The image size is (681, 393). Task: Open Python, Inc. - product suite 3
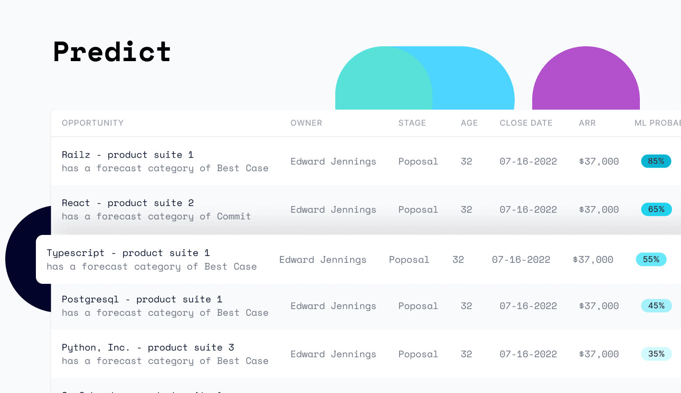tap(148, 348)
